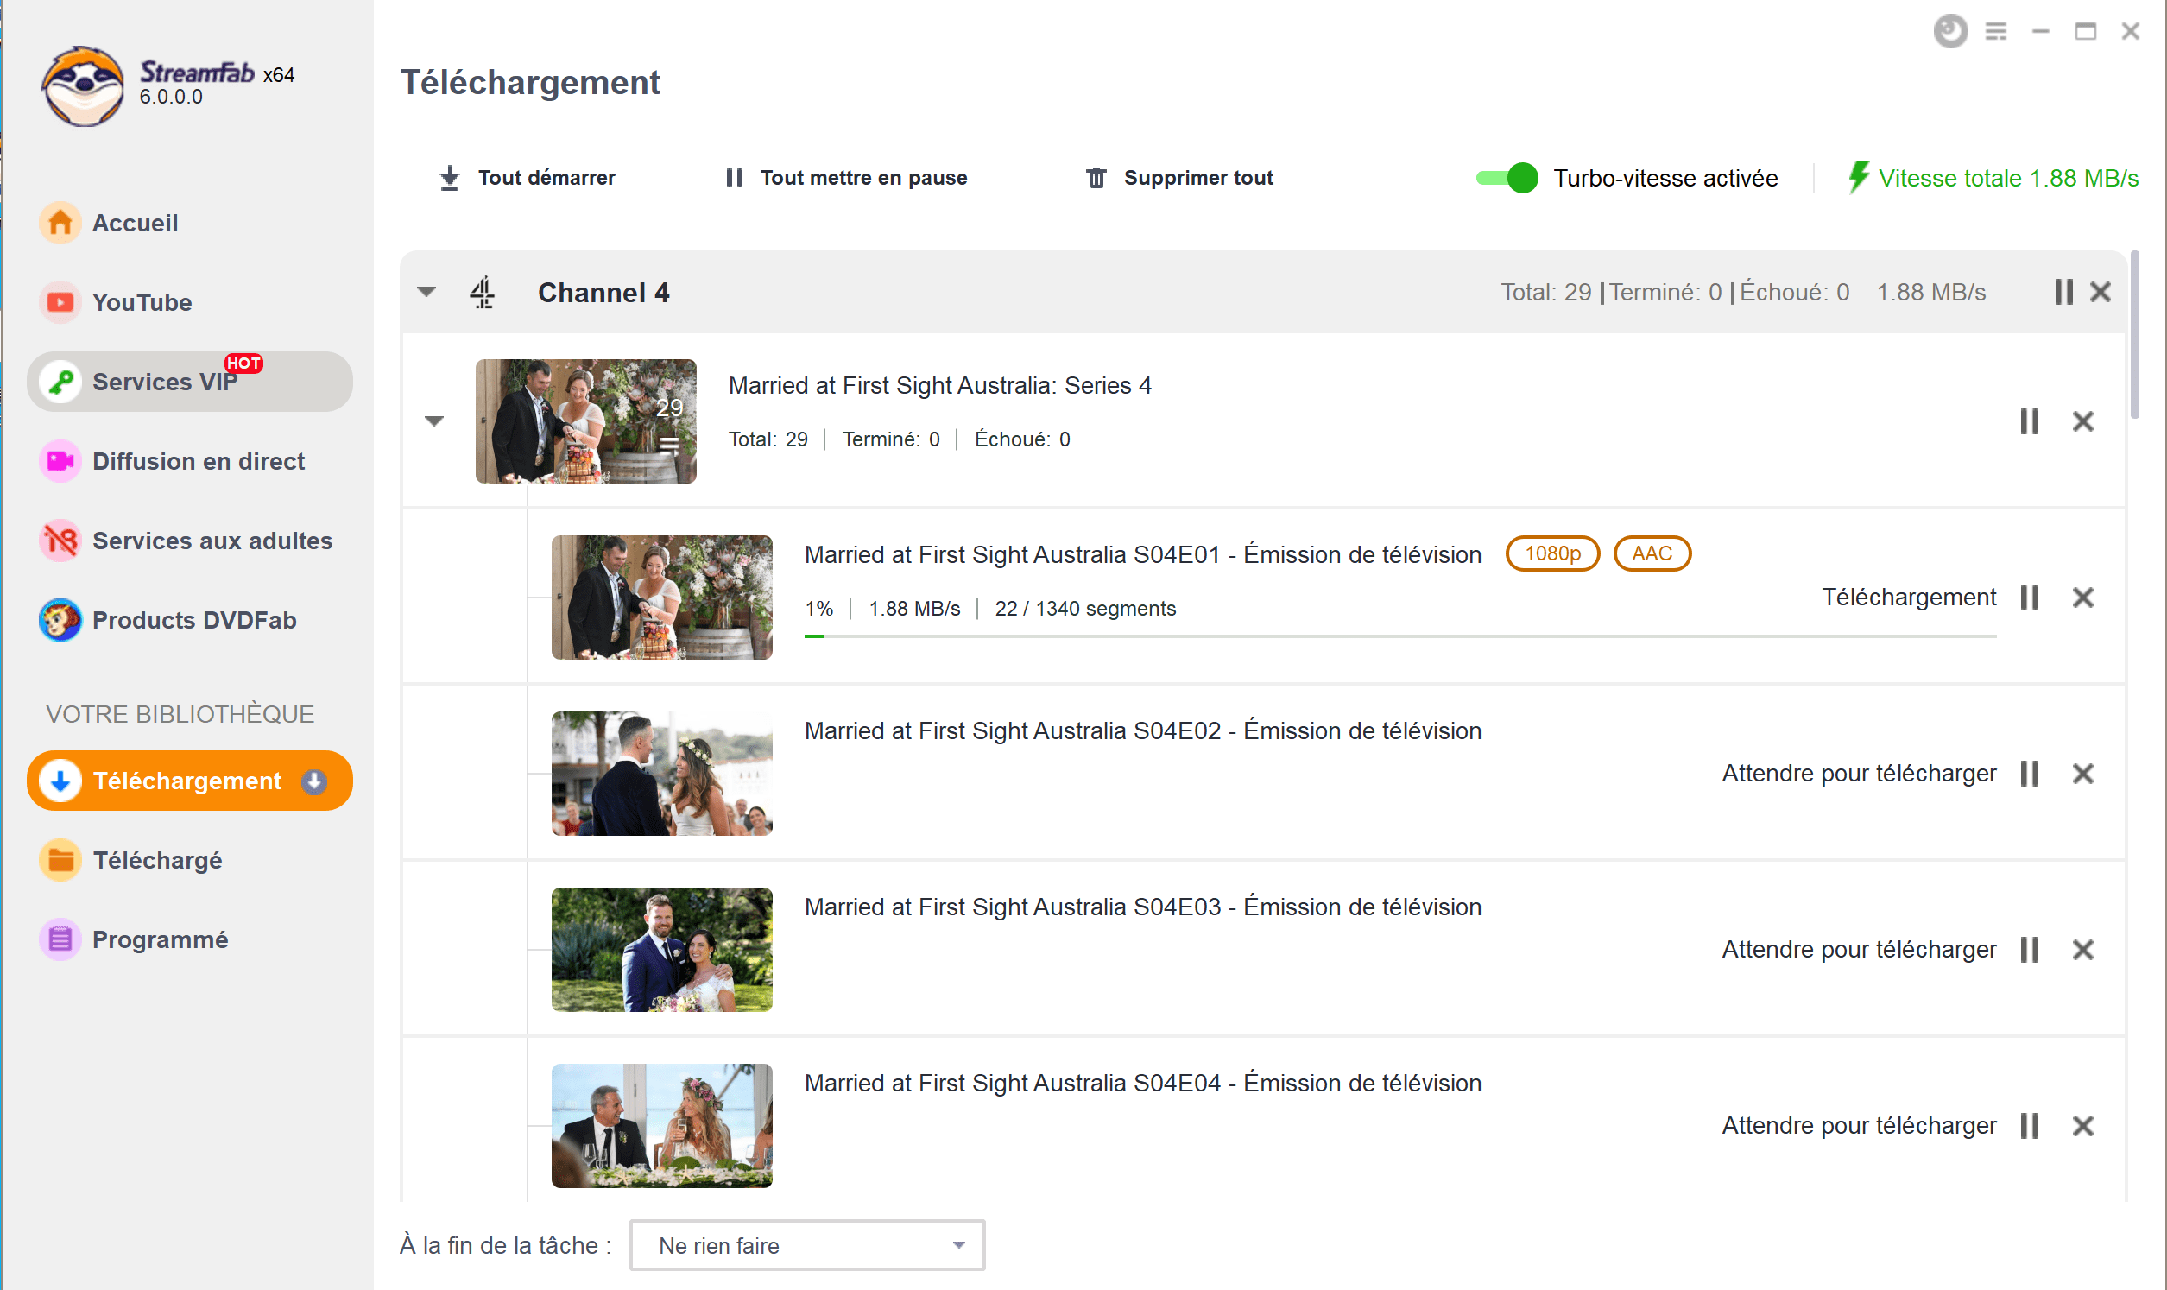Click the S04E02 episode thumbnail

click(661, 774)
